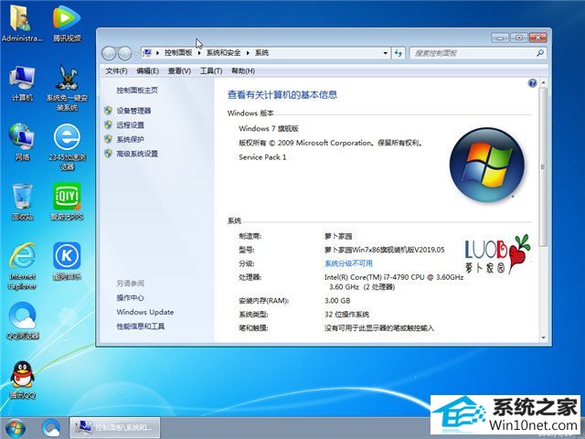585x439 pixels.
Task: Open 远程设置 (Remote settings) link
Action: [130, 125]
